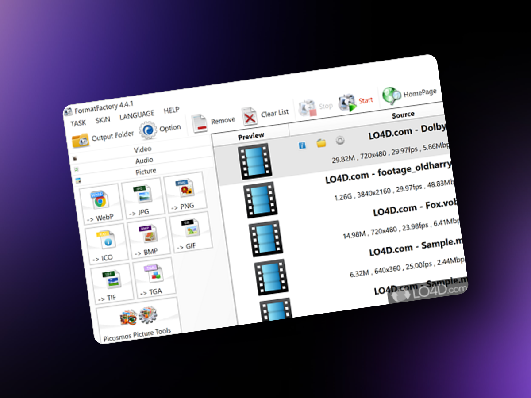Viewport: 531px width, 398px height.
Task: Choose convert to GIF
Action: [190, 232]
